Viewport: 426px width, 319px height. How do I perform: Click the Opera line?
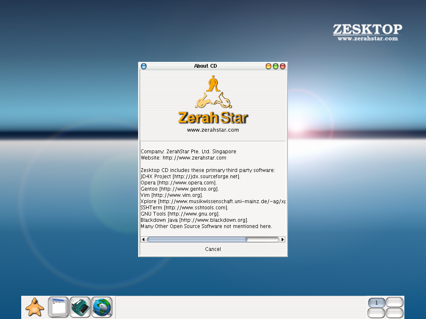tap(178, 183)
